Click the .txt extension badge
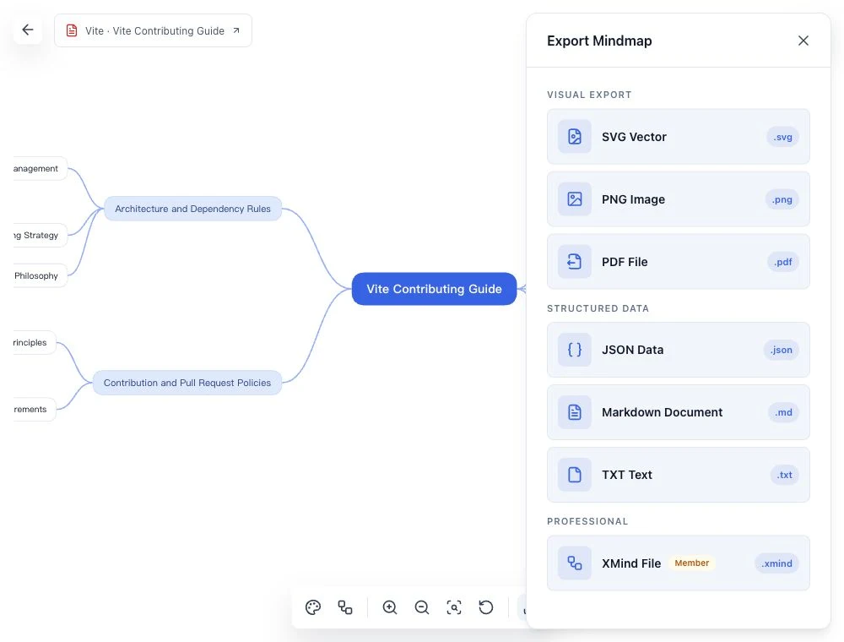 click(784, 475)
